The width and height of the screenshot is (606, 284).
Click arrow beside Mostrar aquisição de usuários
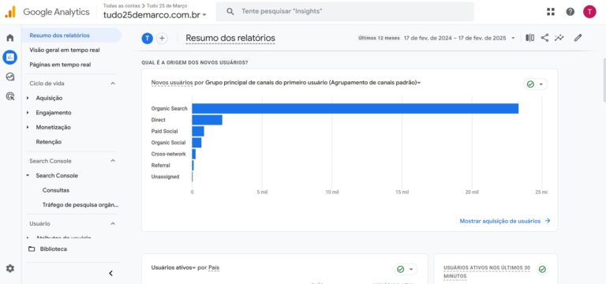tap(548, 221)
